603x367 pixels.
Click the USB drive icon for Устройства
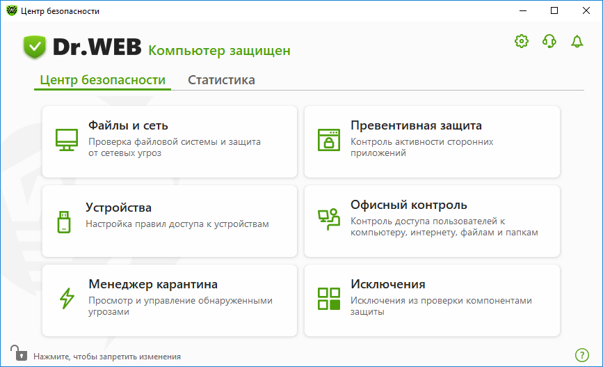64,222
